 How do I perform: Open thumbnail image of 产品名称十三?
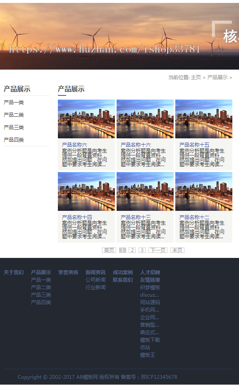tap(145, 192)
